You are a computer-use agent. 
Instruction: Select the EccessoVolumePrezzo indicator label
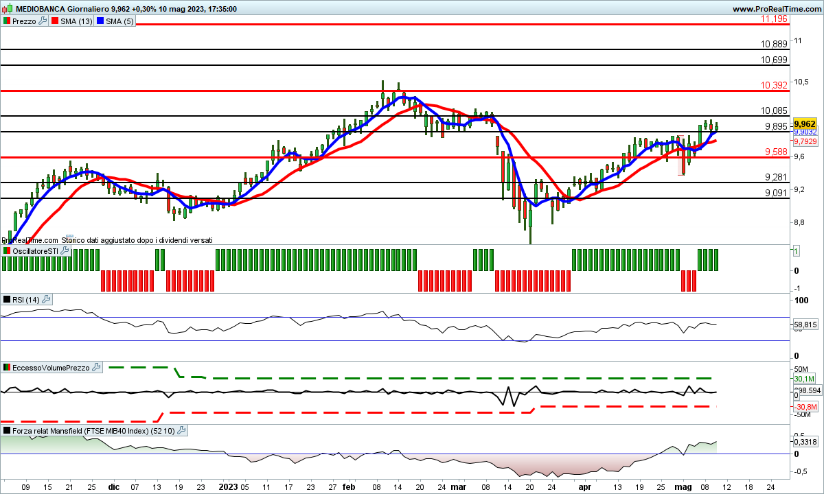(x=51, y=368)
